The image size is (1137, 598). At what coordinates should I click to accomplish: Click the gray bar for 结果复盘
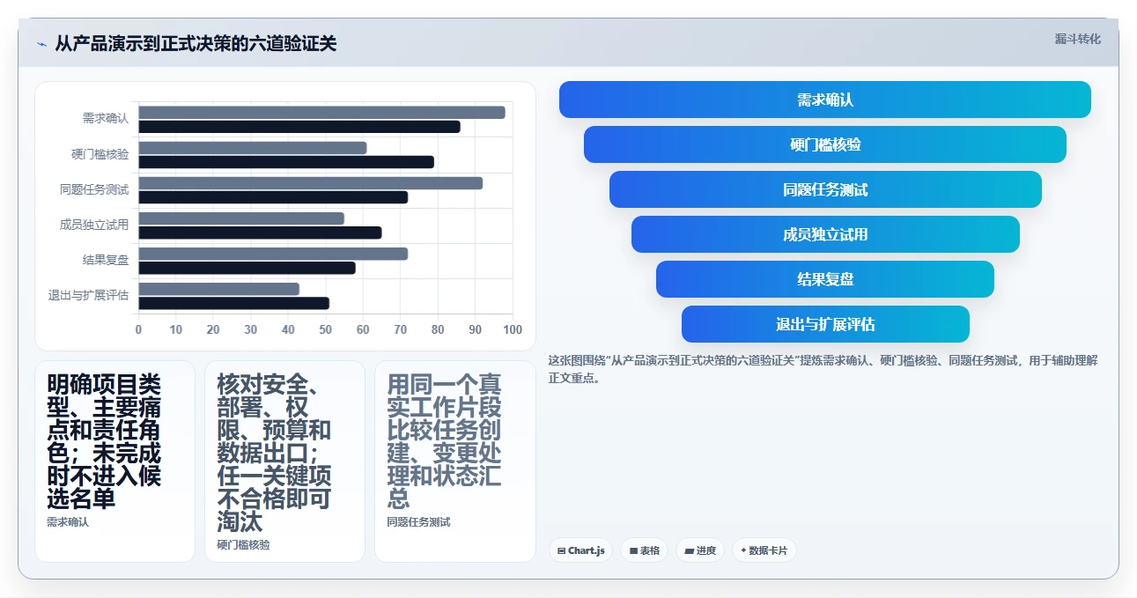pos(273,254)
